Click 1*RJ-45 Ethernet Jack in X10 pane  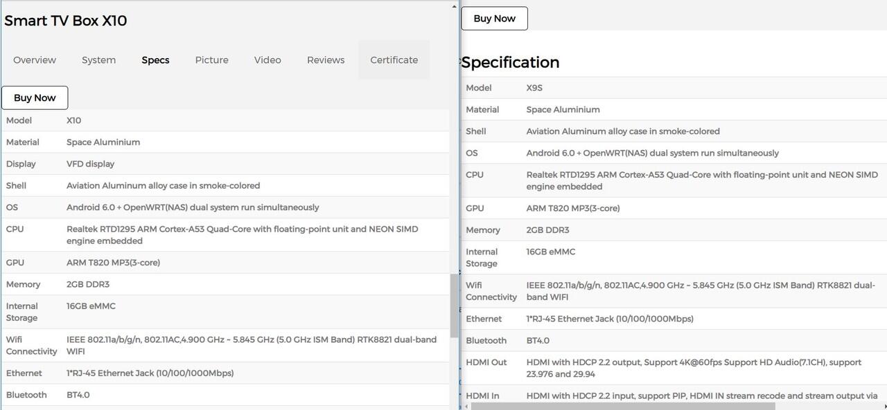150,373
